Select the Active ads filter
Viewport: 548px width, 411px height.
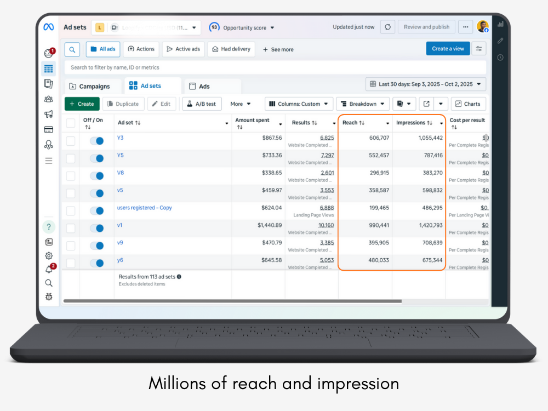[x=184, y=49]
